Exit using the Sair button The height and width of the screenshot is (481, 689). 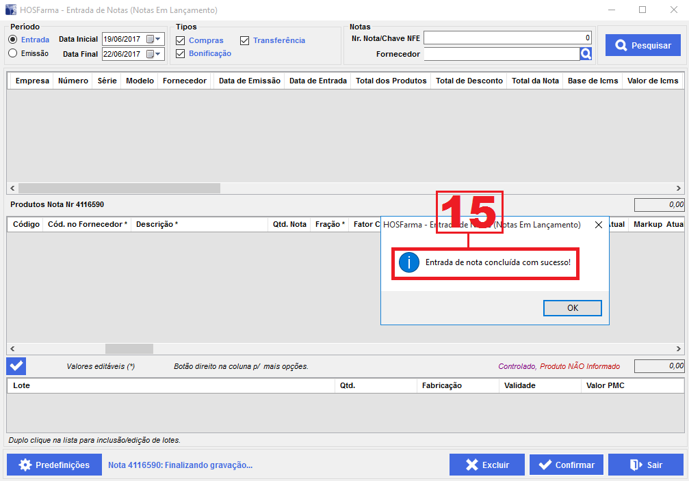tap(645, 465)
